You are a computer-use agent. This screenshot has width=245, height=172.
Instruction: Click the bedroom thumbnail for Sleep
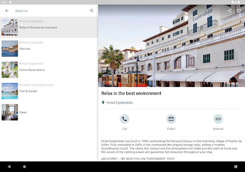(10, 112)
